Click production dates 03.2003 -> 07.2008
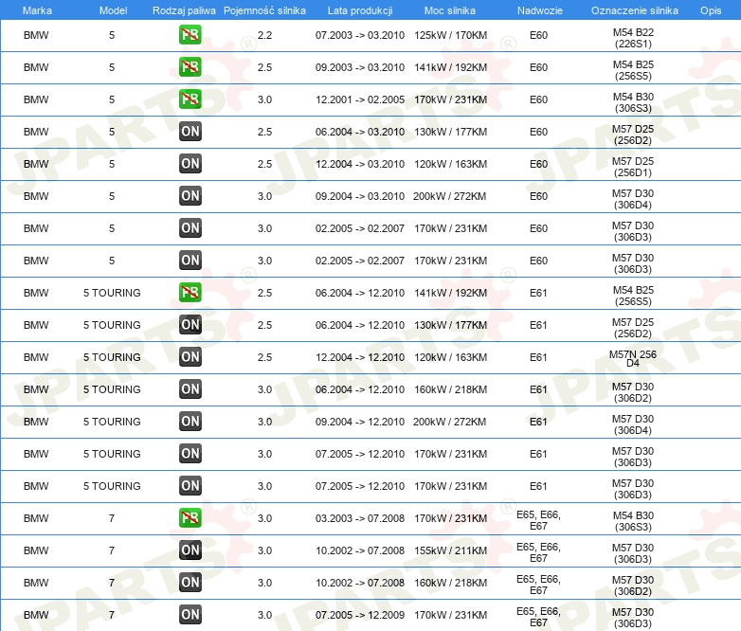741x631 pixels. (360, 518)
